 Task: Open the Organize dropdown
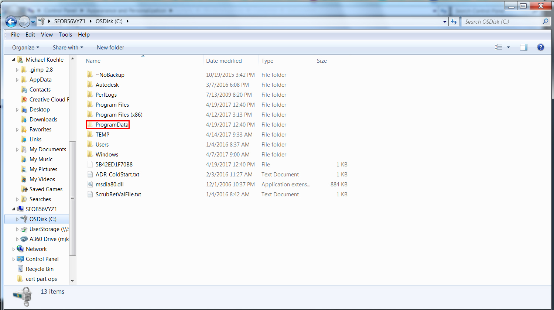point(25,47)
